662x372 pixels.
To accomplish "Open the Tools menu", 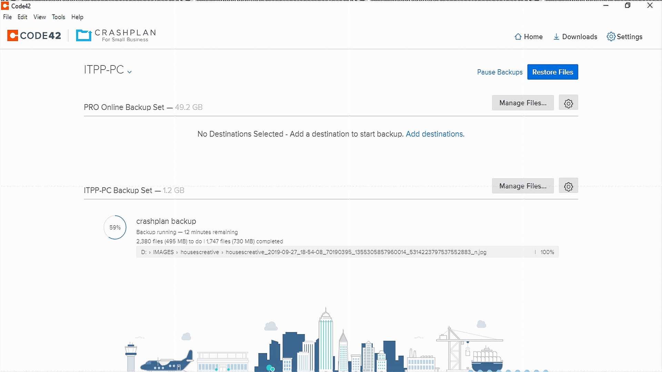I will pos(58,17).
